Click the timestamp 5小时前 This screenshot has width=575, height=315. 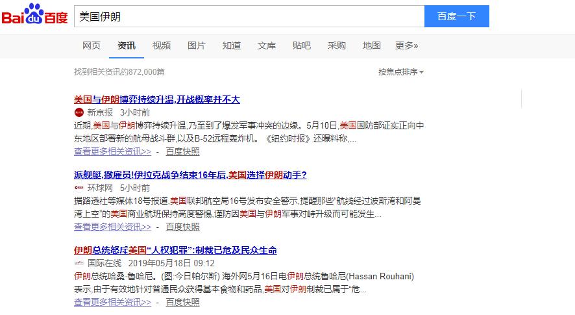135,188
